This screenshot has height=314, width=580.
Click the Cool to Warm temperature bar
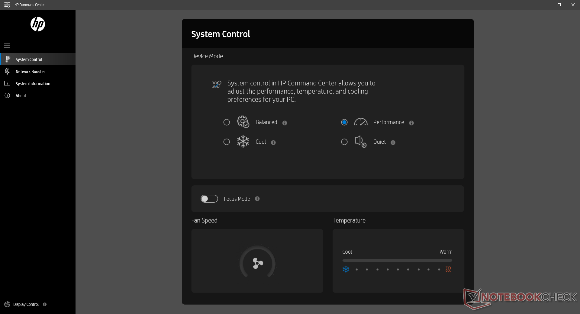pyautogui.click(x=397, y=260)
